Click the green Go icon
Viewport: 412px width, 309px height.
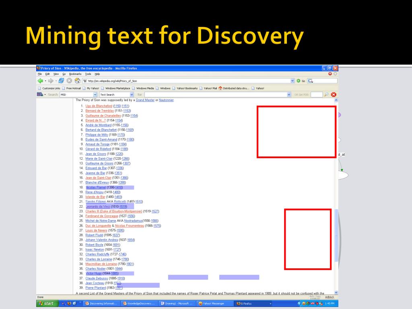[x=299, y=81]
